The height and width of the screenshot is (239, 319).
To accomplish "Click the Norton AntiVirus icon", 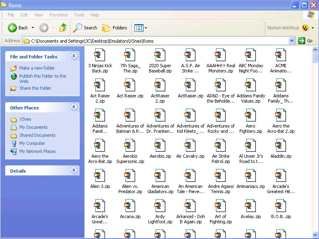I will click(x=305, y=28).
